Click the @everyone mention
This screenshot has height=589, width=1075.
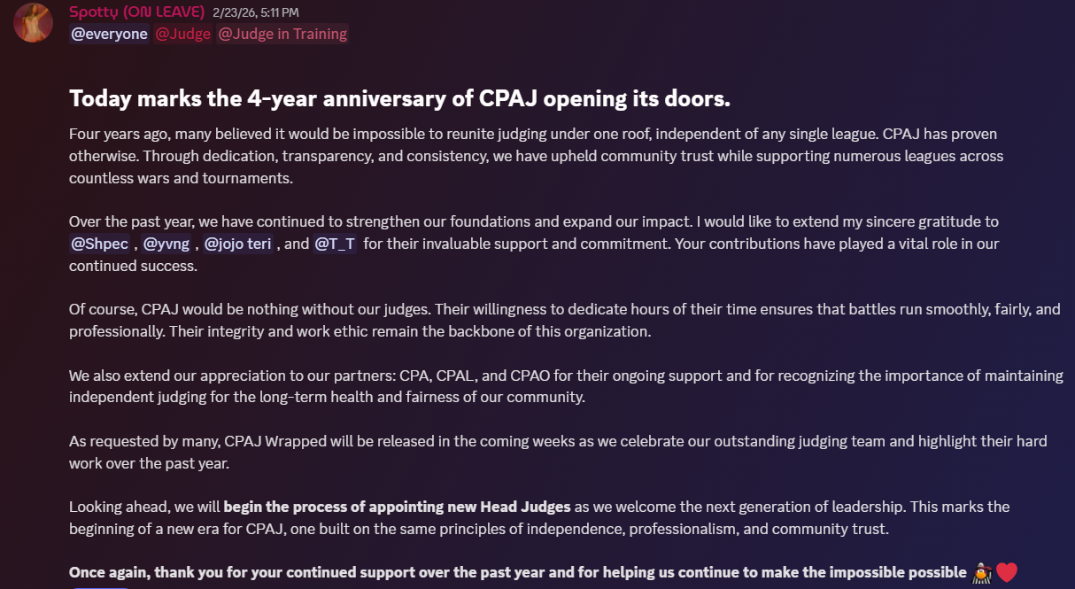tap(109, 34)
